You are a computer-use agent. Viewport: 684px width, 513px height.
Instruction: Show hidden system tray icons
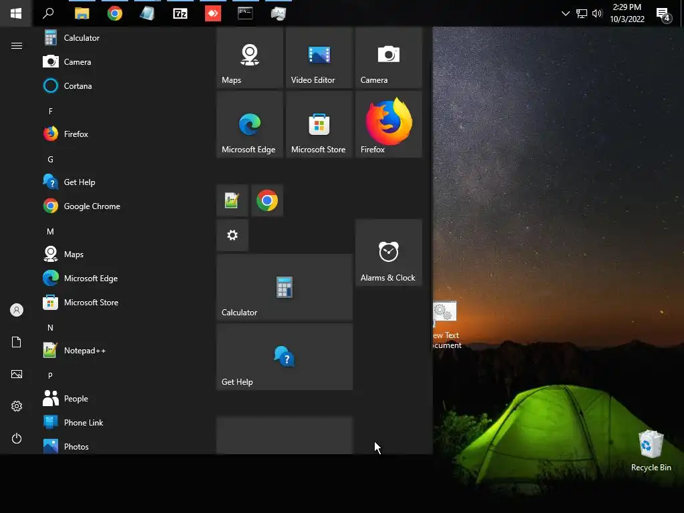pos(565,13)
